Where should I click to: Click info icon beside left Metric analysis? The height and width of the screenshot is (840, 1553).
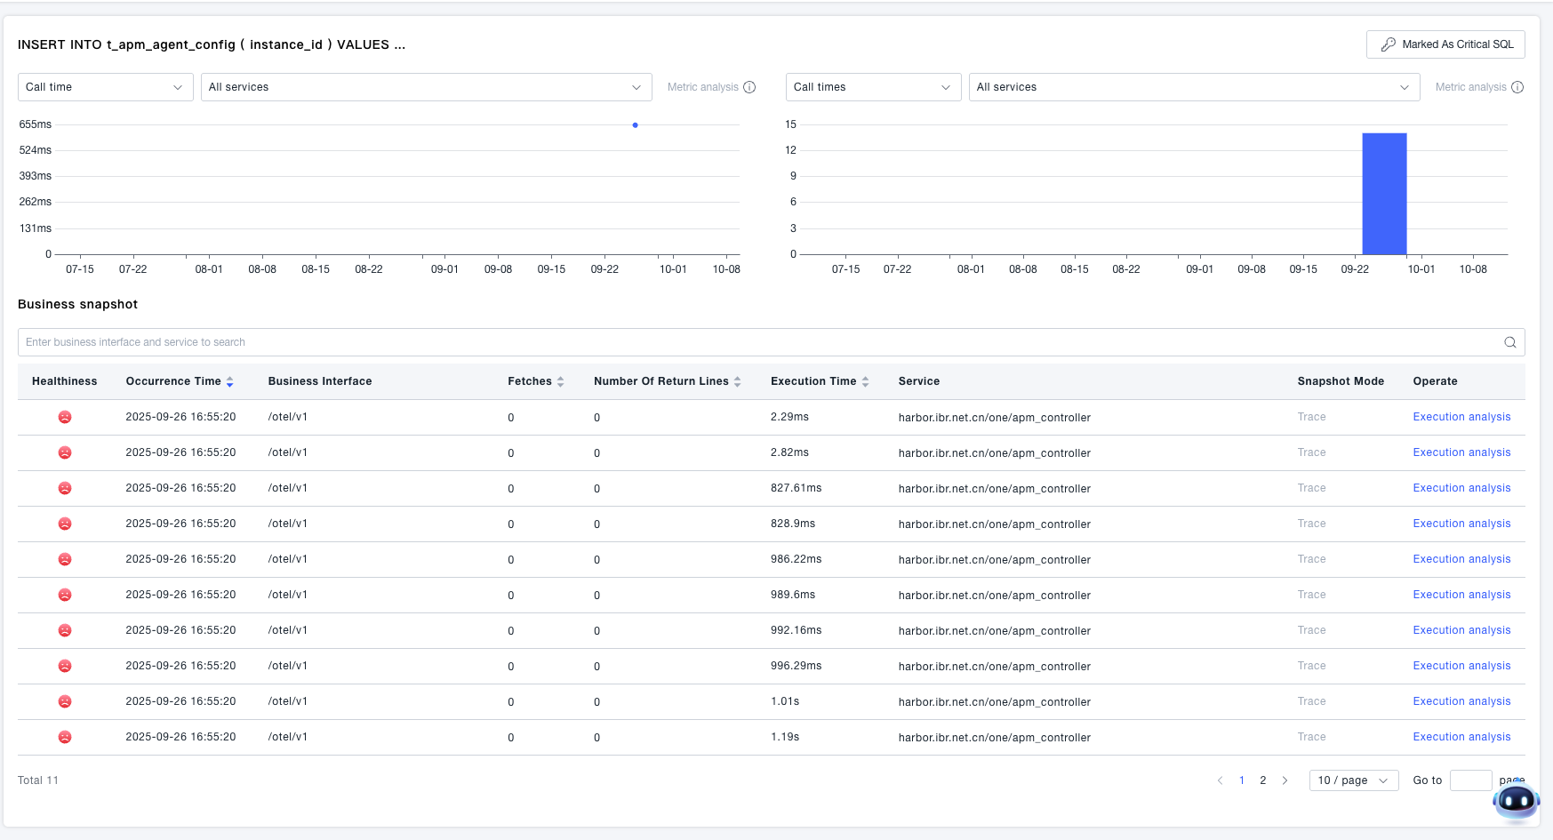coord(749,87)
